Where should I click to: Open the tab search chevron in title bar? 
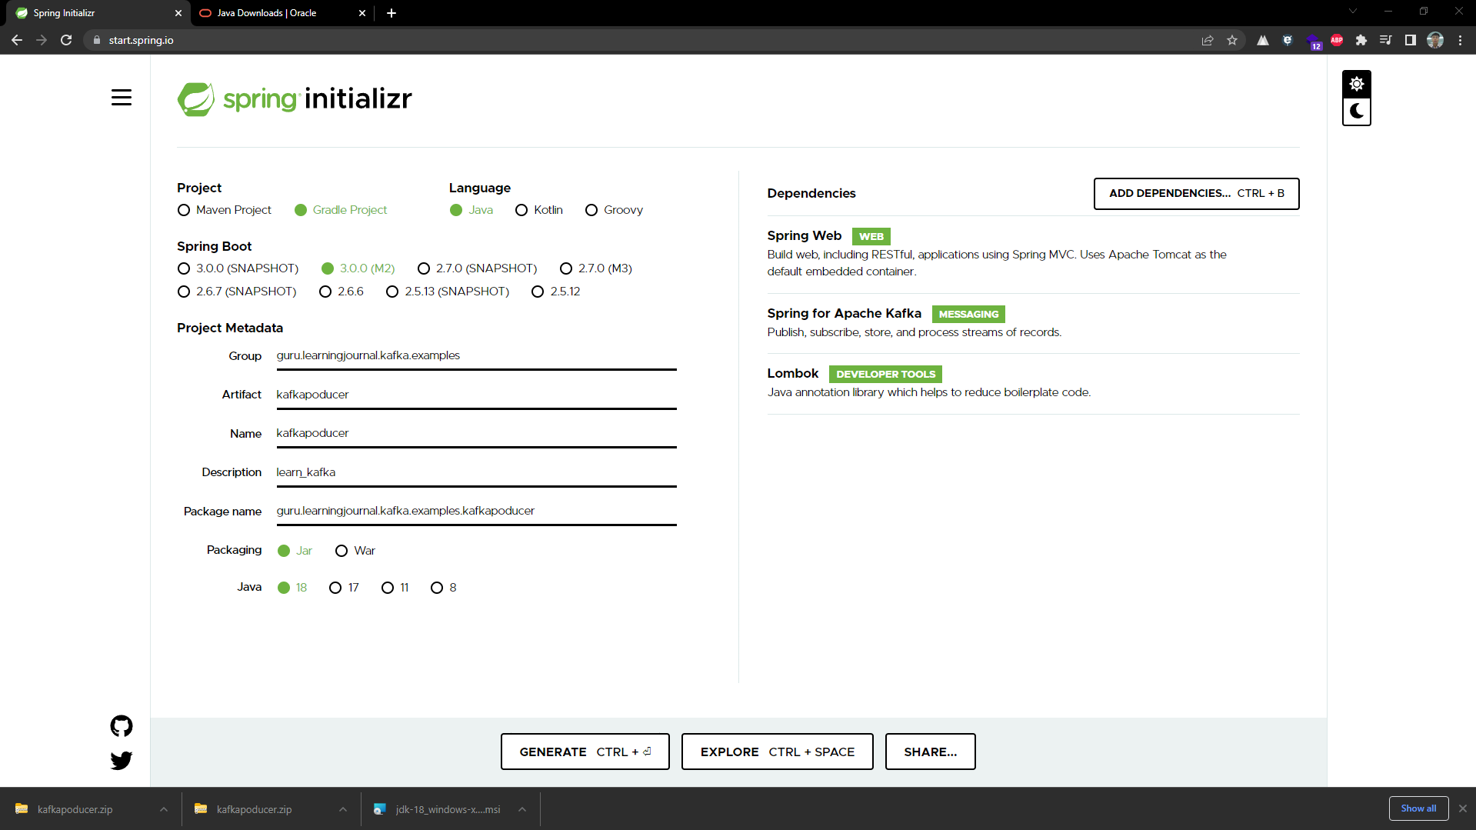click(x=1353, y=11)
